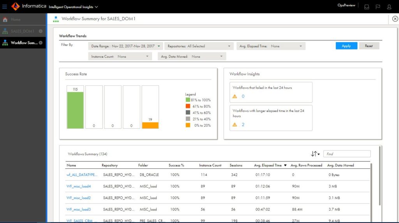
Task: Click the flag alerts icon
Action: click(x=378, y=7)
